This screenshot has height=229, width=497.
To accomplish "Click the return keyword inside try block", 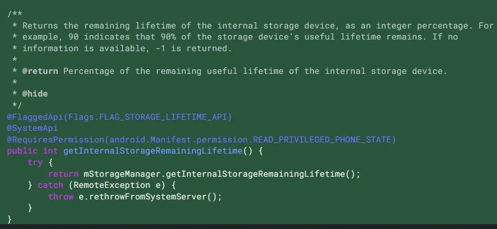I will (63, 174).
